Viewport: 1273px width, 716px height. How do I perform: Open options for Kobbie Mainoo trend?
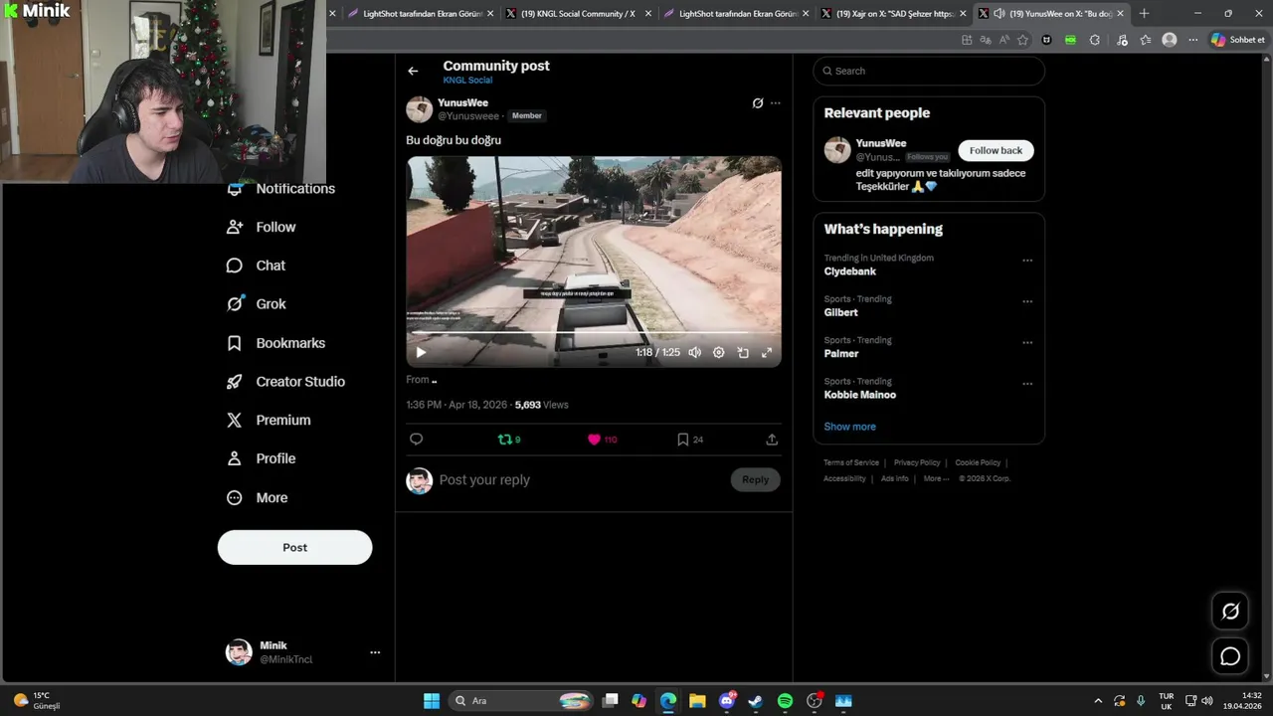point(1027,384)
